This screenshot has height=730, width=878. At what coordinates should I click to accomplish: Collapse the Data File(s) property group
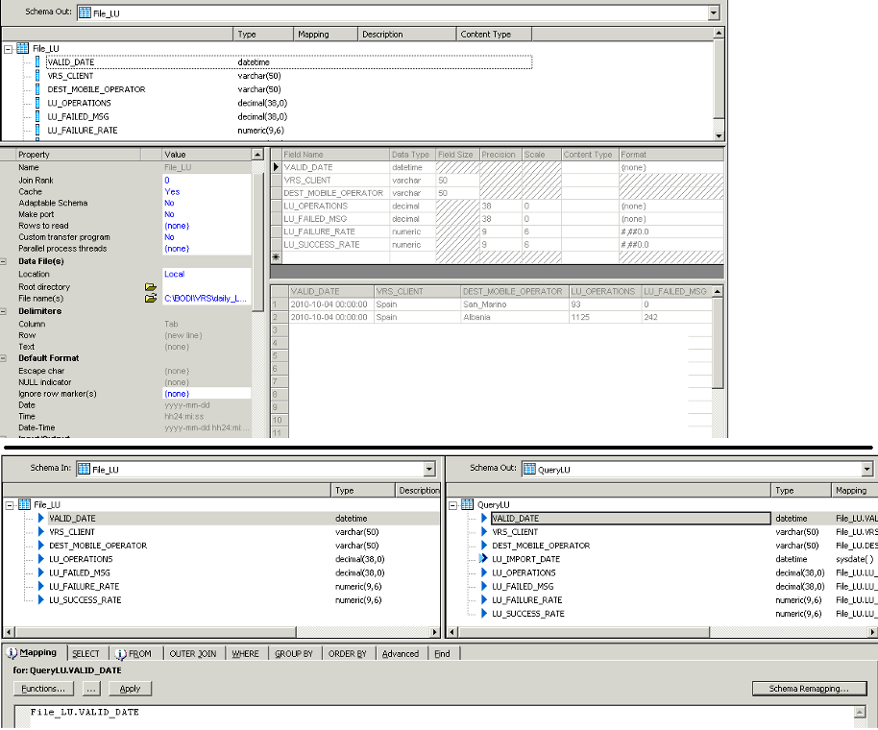(x=3, y=261)
